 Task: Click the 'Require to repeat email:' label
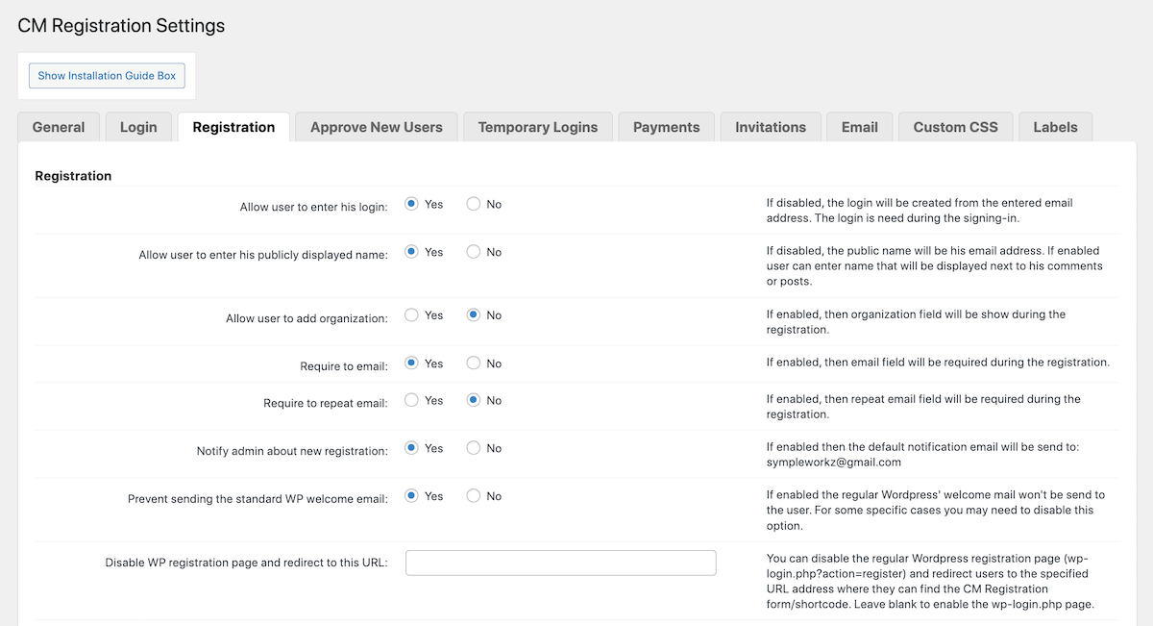(x=326, y=403)
